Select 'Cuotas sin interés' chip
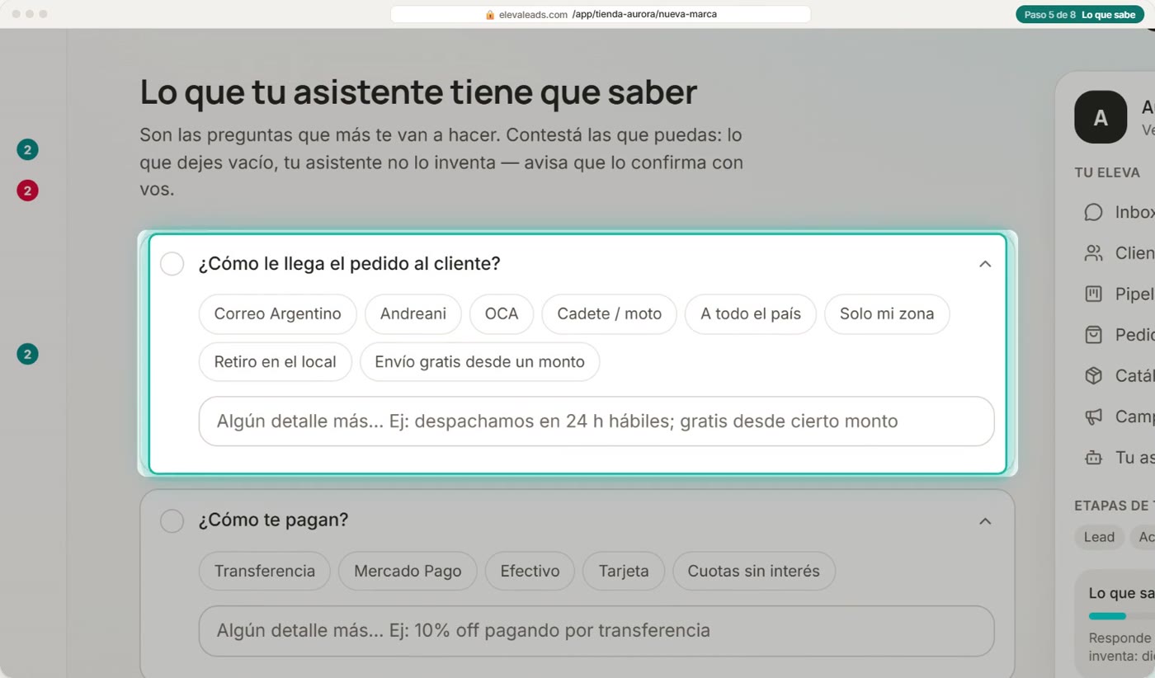Image resolution: width=1155 pixels, height=678 pixels. coord(754,571)
